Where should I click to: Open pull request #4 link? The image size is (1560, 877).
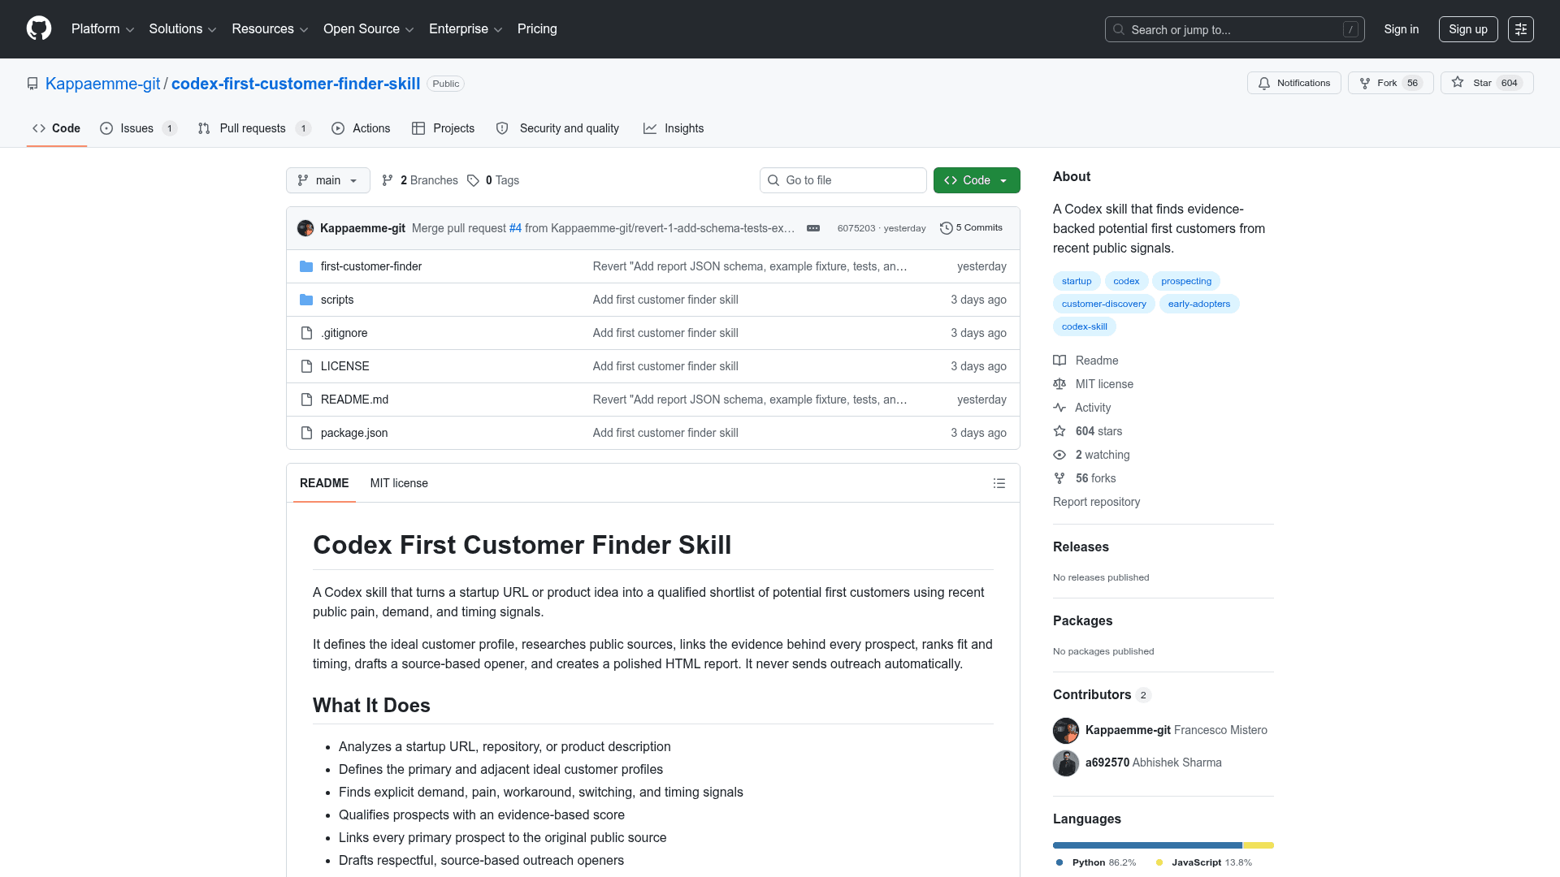click(x=515, y=228)
